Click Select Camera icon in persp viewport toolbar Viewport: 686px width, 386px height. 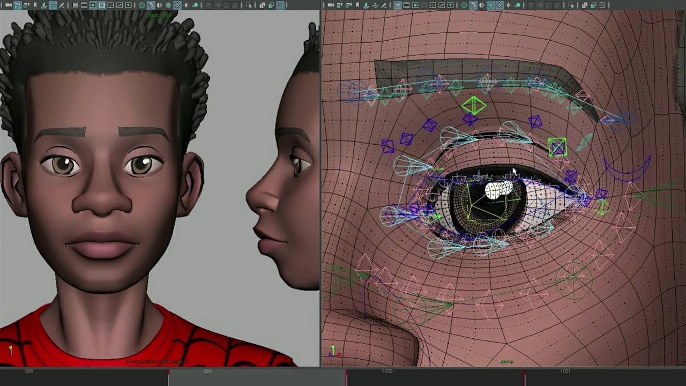click(x=331, y=5)
